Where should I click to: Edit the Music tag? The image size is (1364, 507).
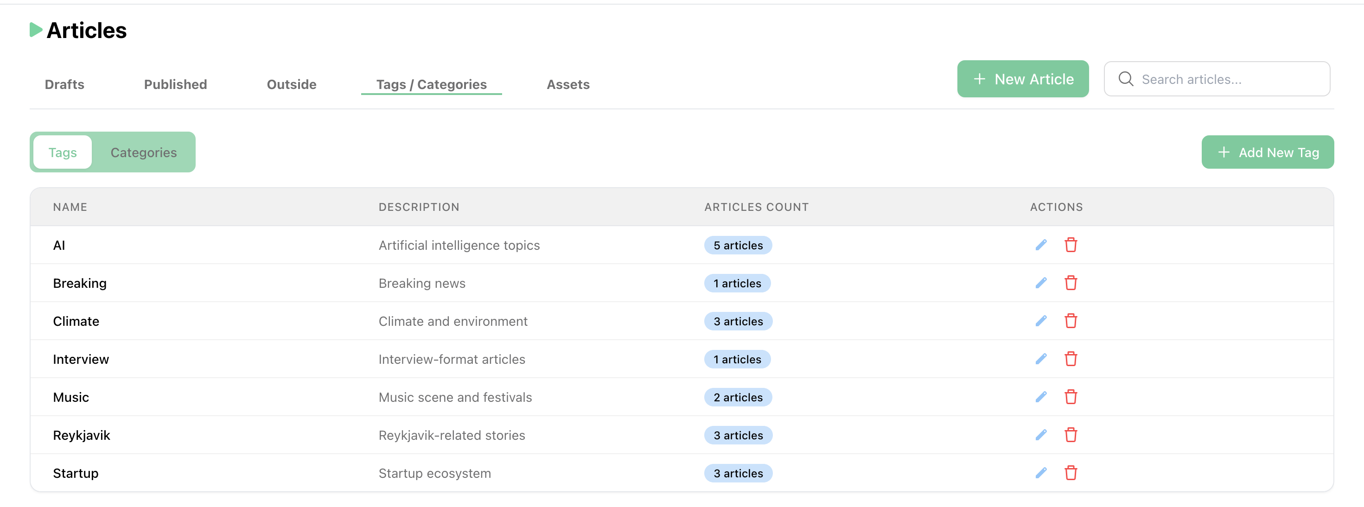pyautogui.click(x=1040, y=397)
